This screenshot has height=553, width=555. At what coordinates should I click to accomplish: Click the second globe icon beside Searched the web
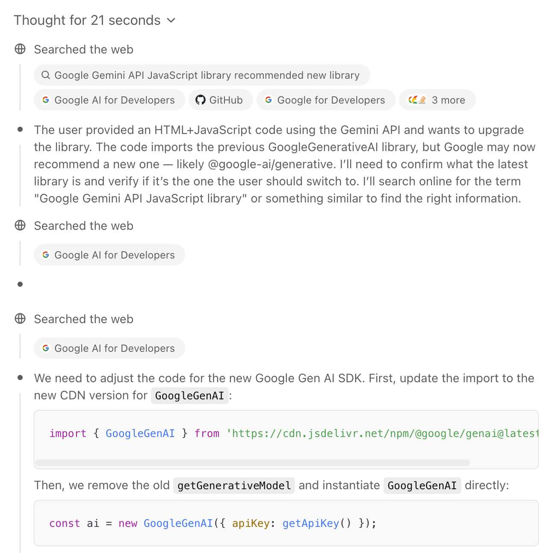[20, 226]
